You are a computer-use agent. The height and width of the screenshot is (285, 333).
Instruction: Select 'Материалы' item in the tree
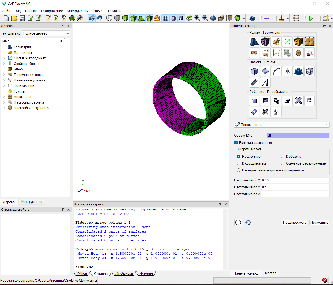click(x=23, y=53)
